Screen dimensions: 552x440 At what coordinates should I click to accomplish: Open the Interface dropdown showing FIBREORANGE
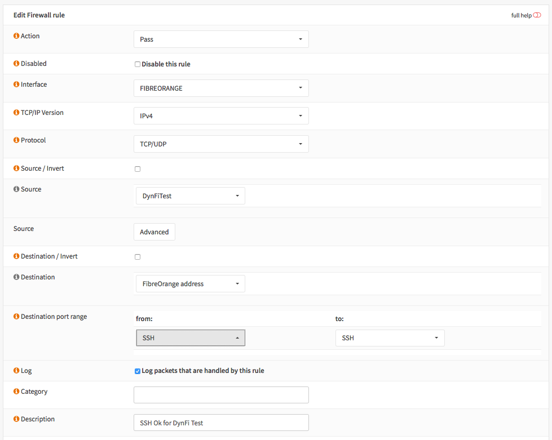(x=221, y=88)
